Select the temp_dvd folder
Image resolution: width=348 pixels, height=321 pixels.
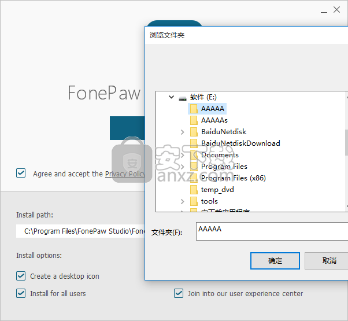coord(217,190)
